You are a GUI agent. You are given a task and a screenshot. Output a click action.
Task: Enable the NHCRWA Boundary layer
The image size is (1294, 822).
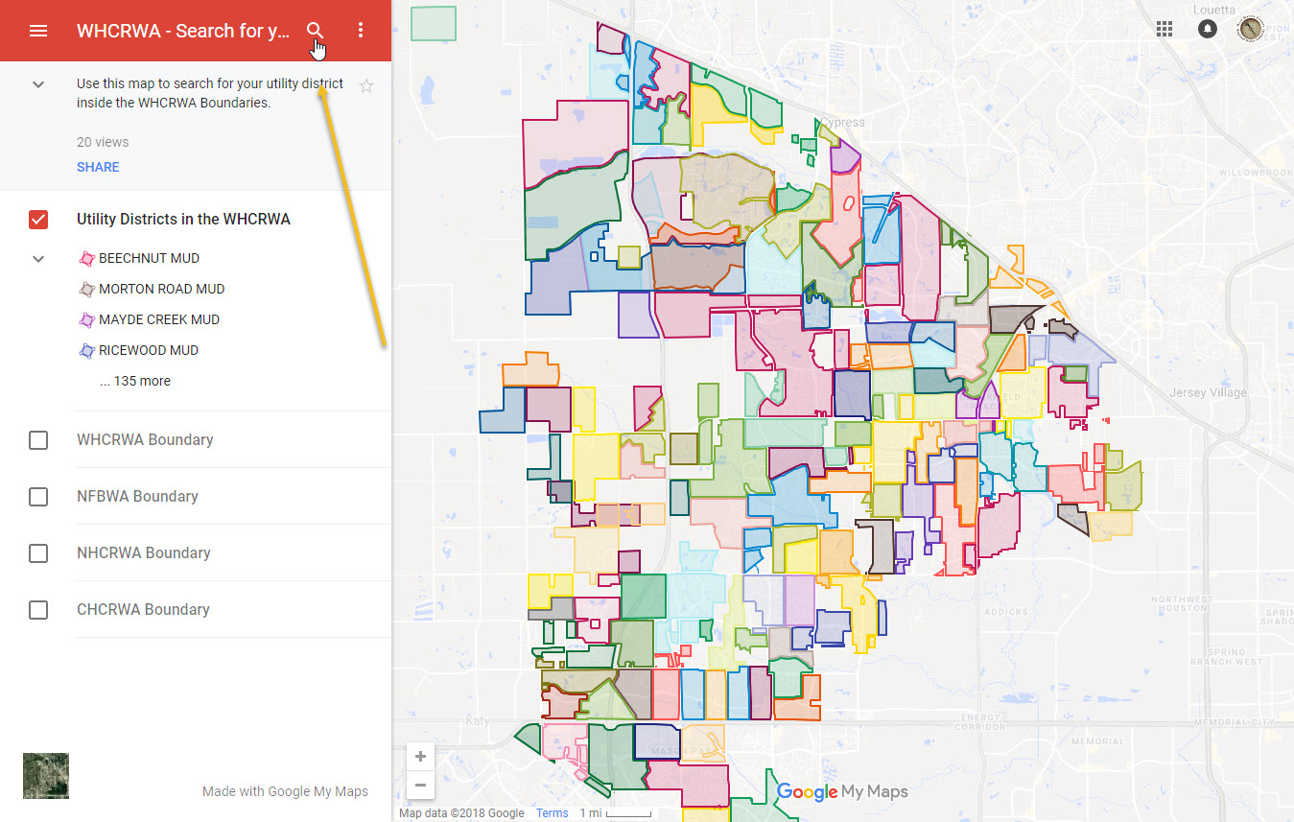coord(38,553)
